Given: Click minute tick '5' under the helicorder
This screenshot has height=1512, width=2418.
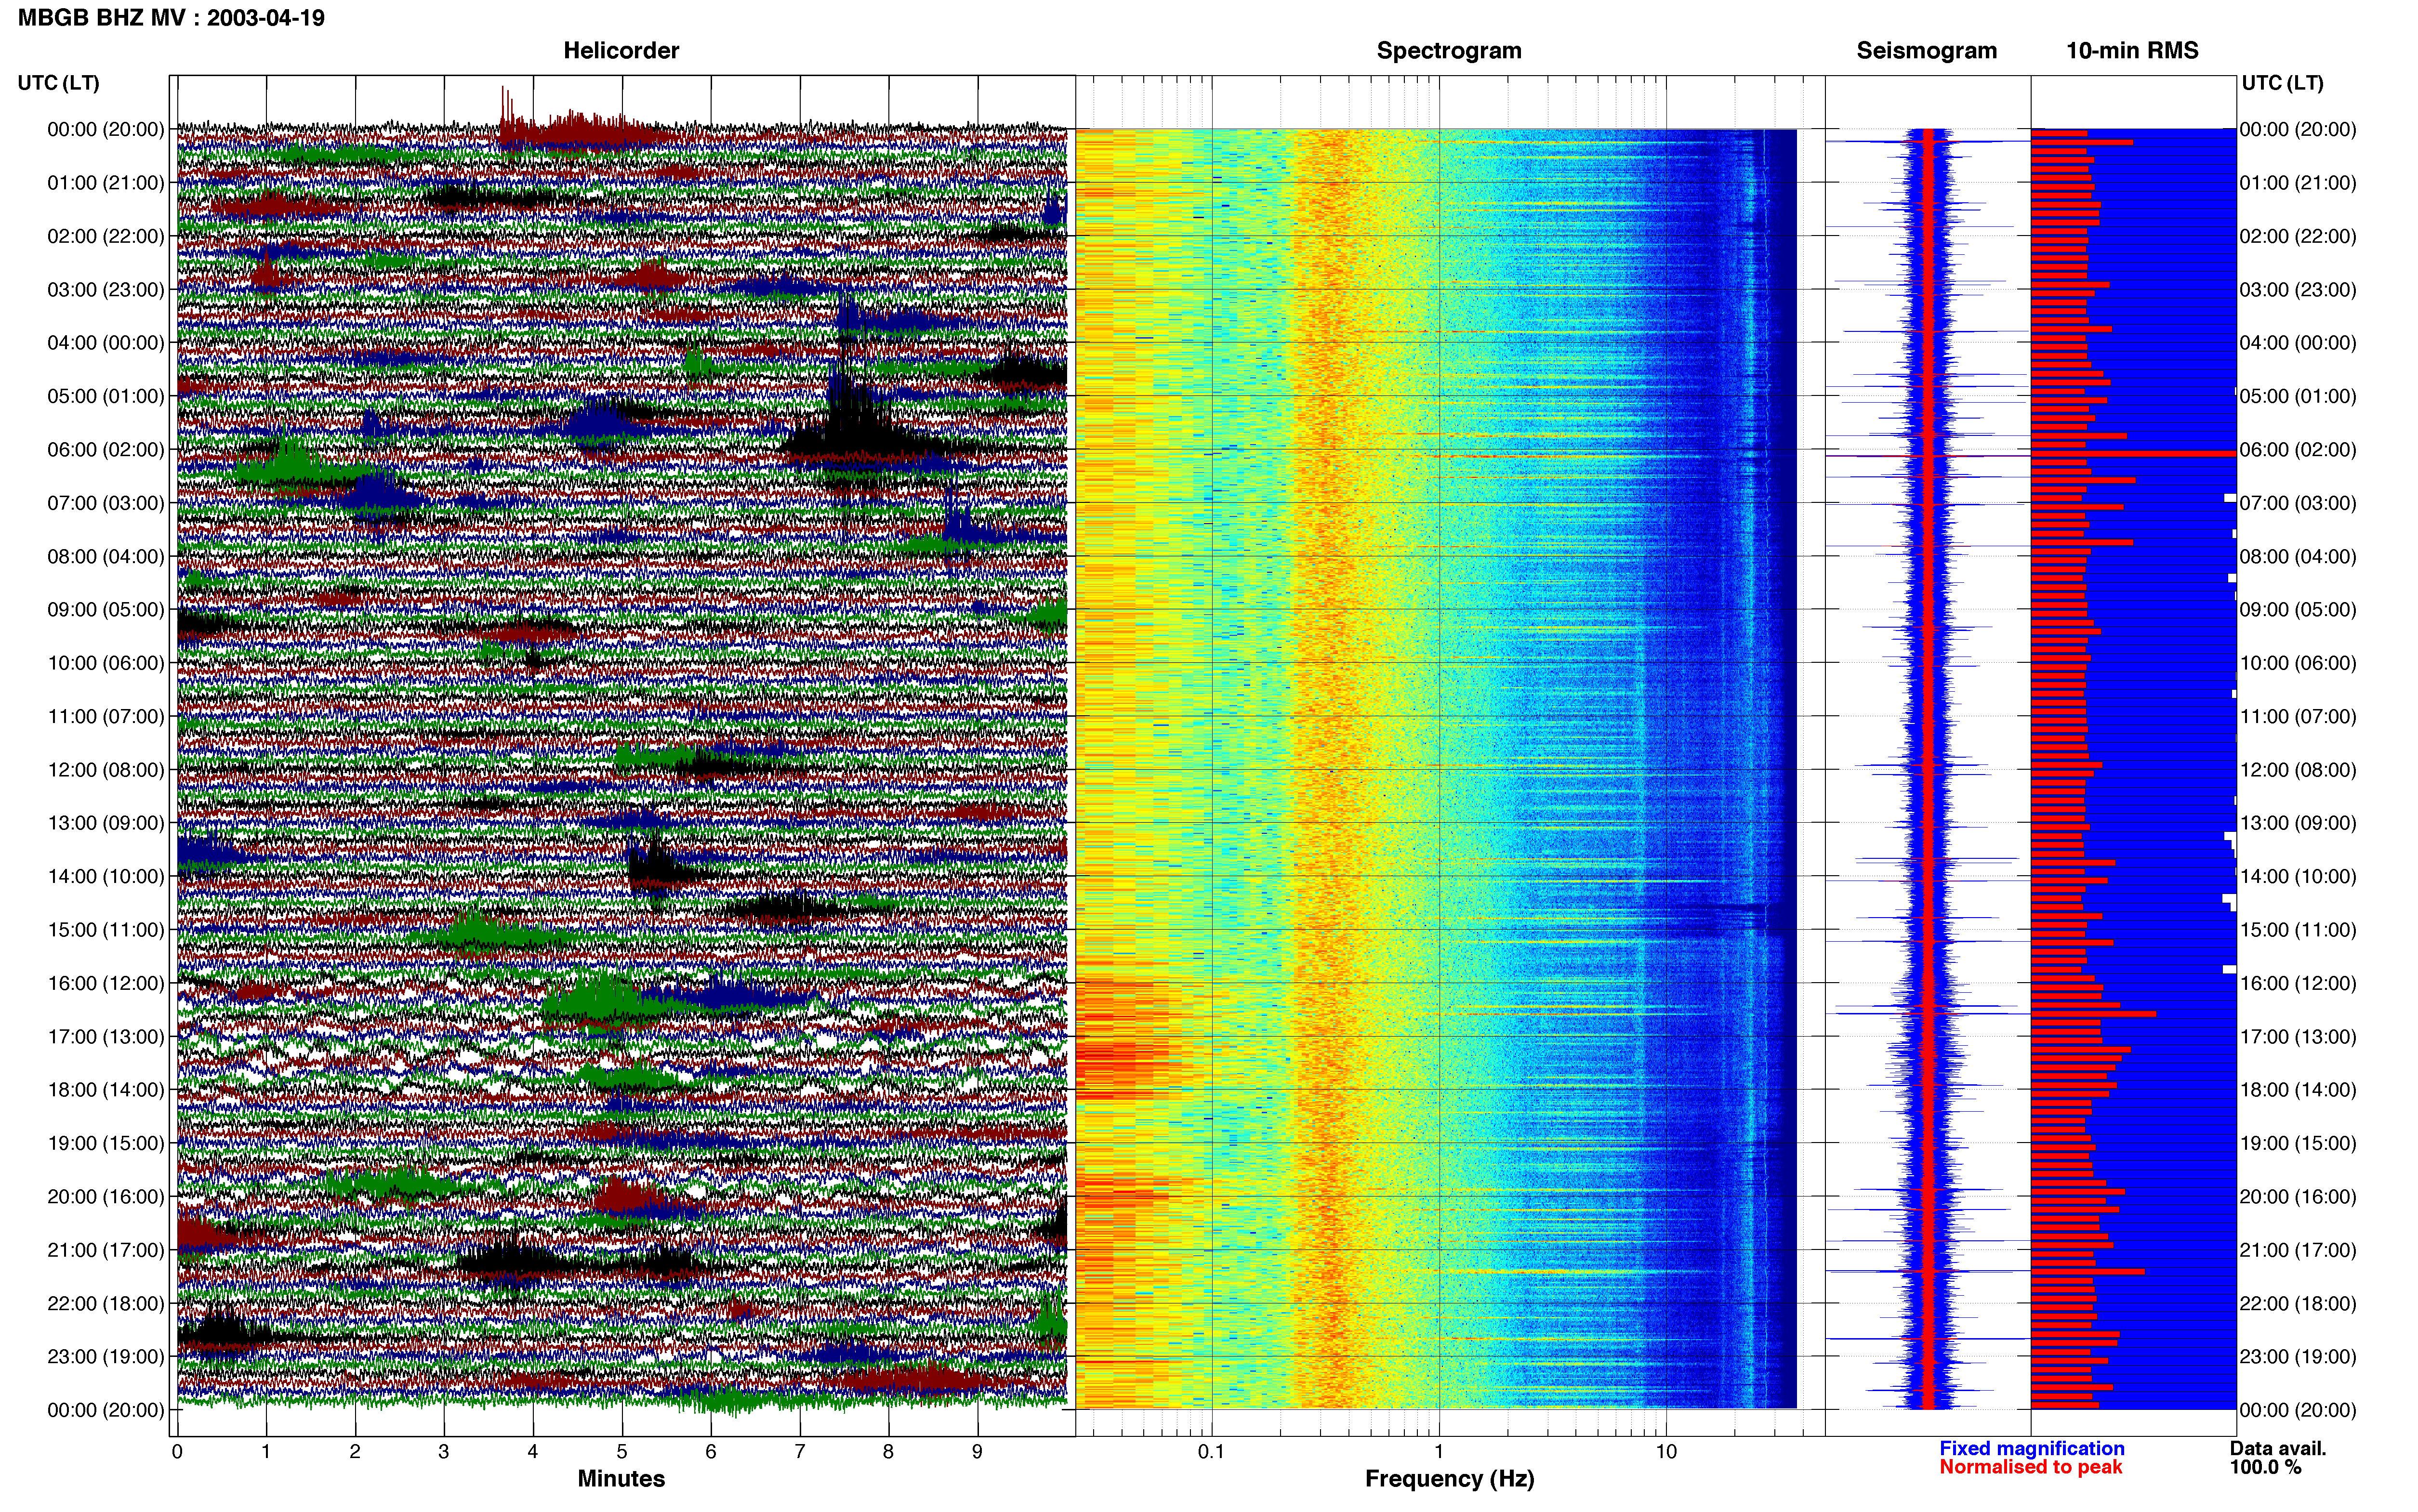Looking at the screenshot, I should coord(622,1451).
